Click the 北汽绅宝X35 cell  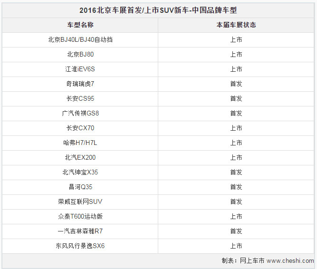pos(80,172)
